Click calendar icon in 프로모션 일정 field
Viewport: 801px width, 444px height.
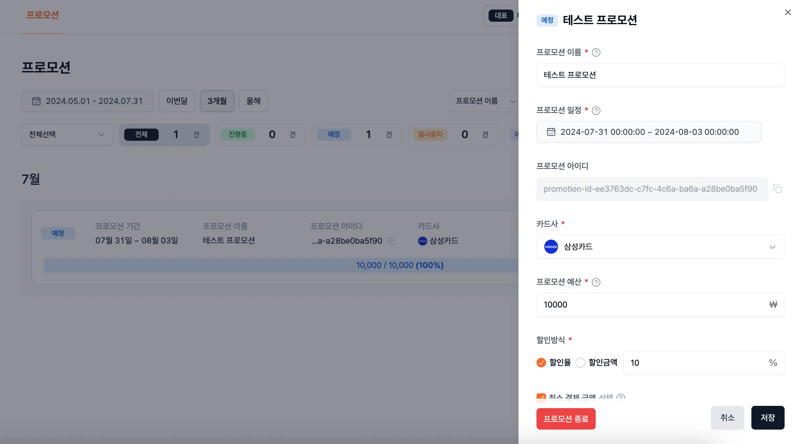click(x=551, y=132)
